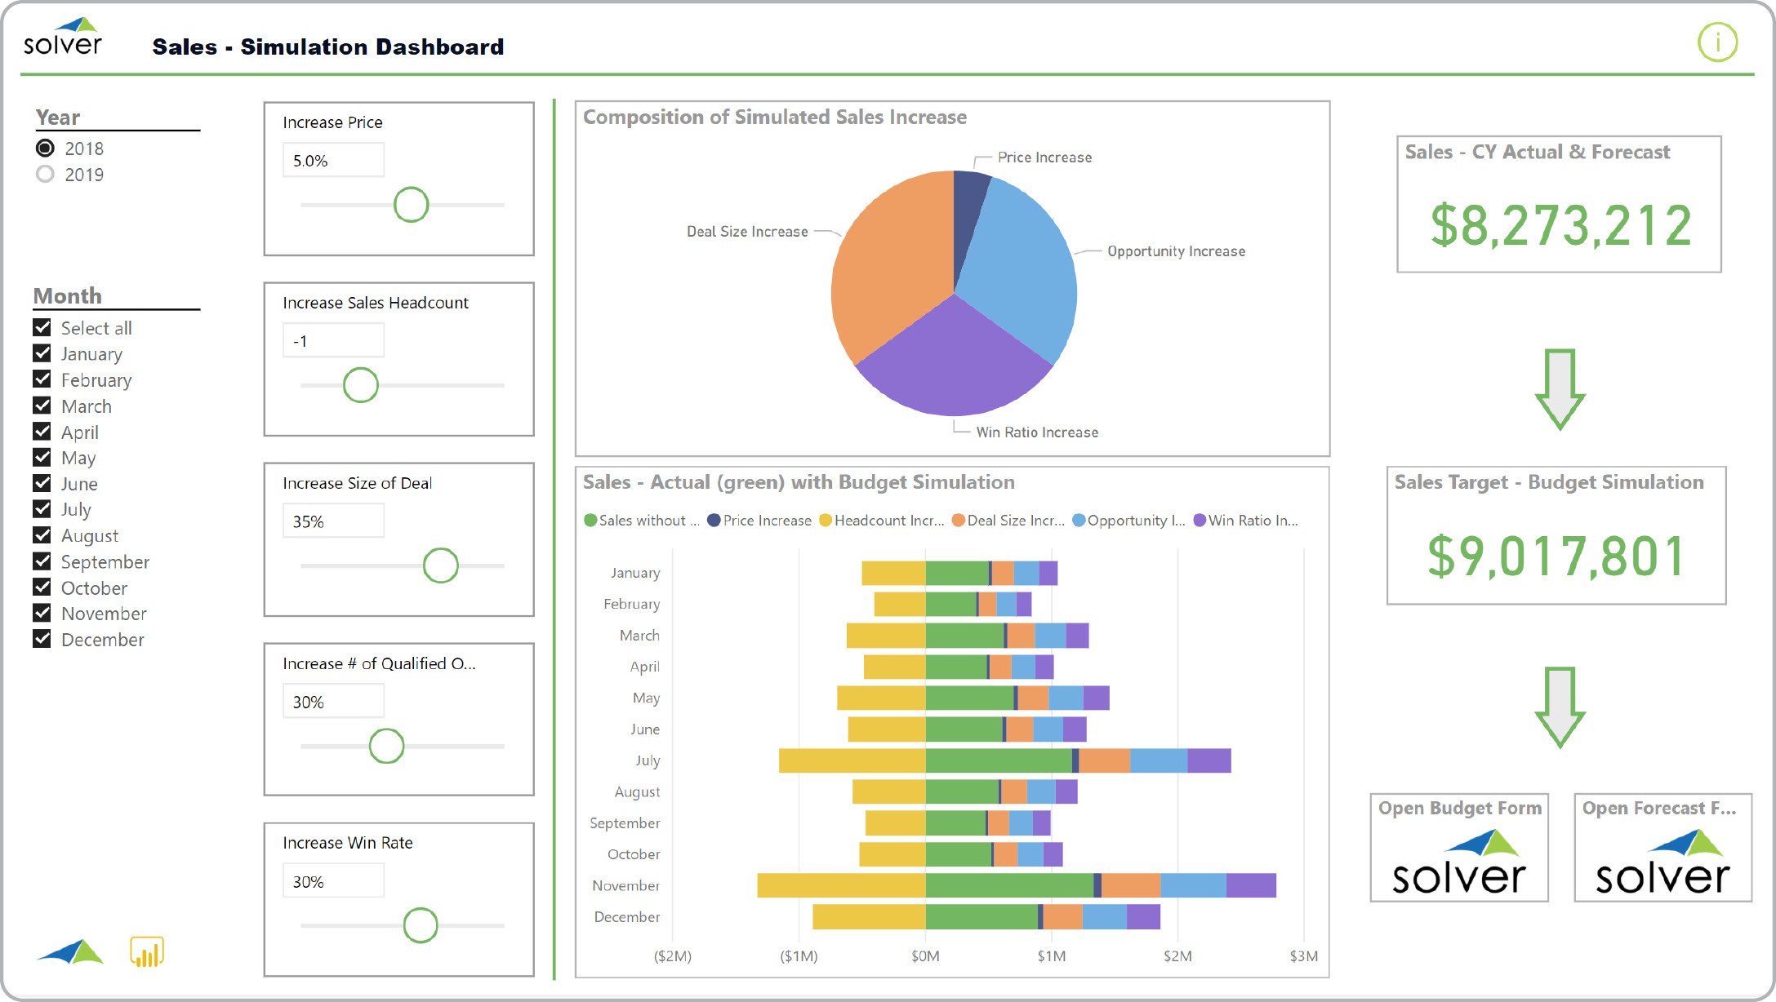Open Forecast Form Solver logo
Screen dimensions: 1776x1002
[x=1662, y=862]
